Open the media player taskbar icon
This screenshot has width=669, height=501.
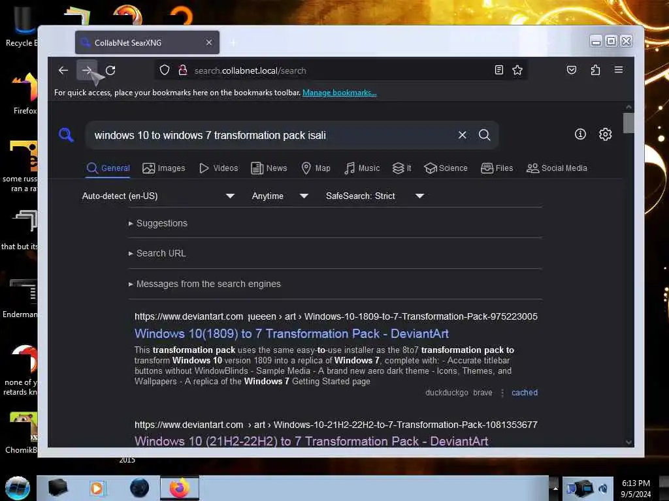(97, 488)
